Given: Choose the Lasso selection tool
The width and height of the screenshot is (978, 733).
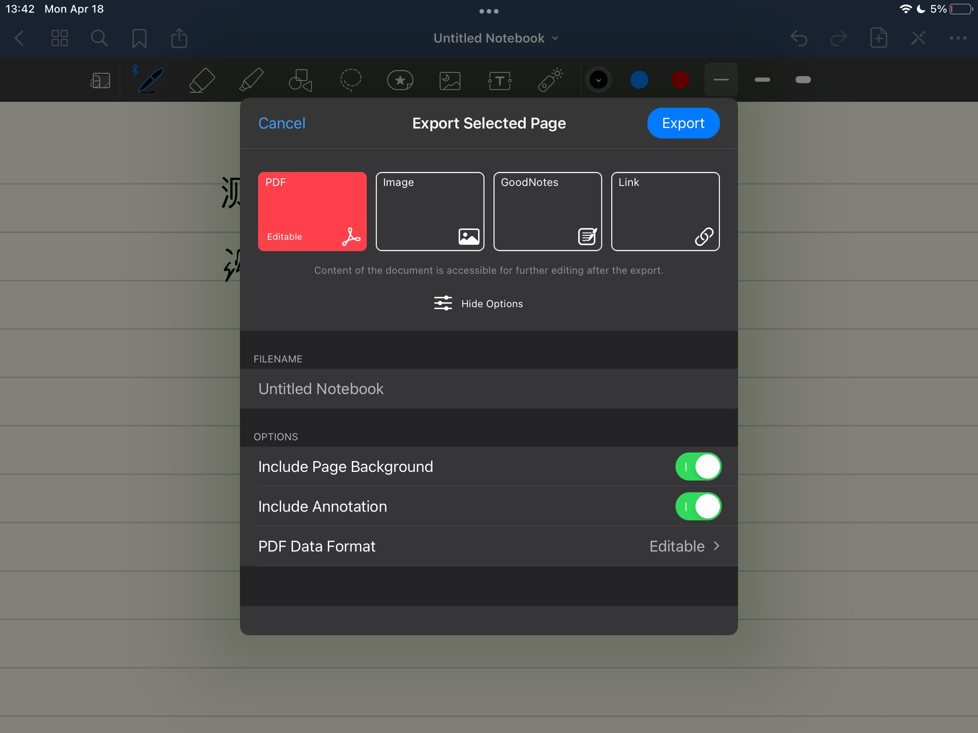Looking at the screenshot, I should (x=350, y=80).
